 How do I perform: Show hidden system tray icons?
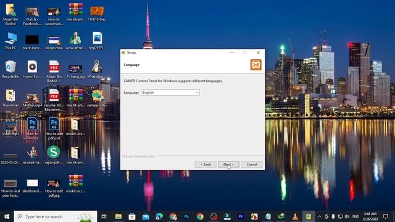pyautogui.click(x=320, y=216)
